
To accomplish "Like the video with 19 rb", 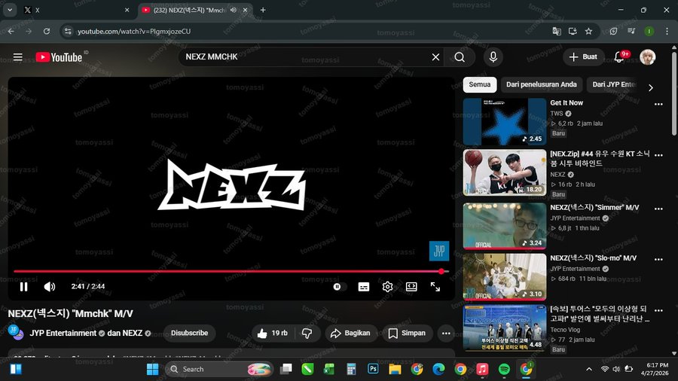I will (x=273, y=333).
